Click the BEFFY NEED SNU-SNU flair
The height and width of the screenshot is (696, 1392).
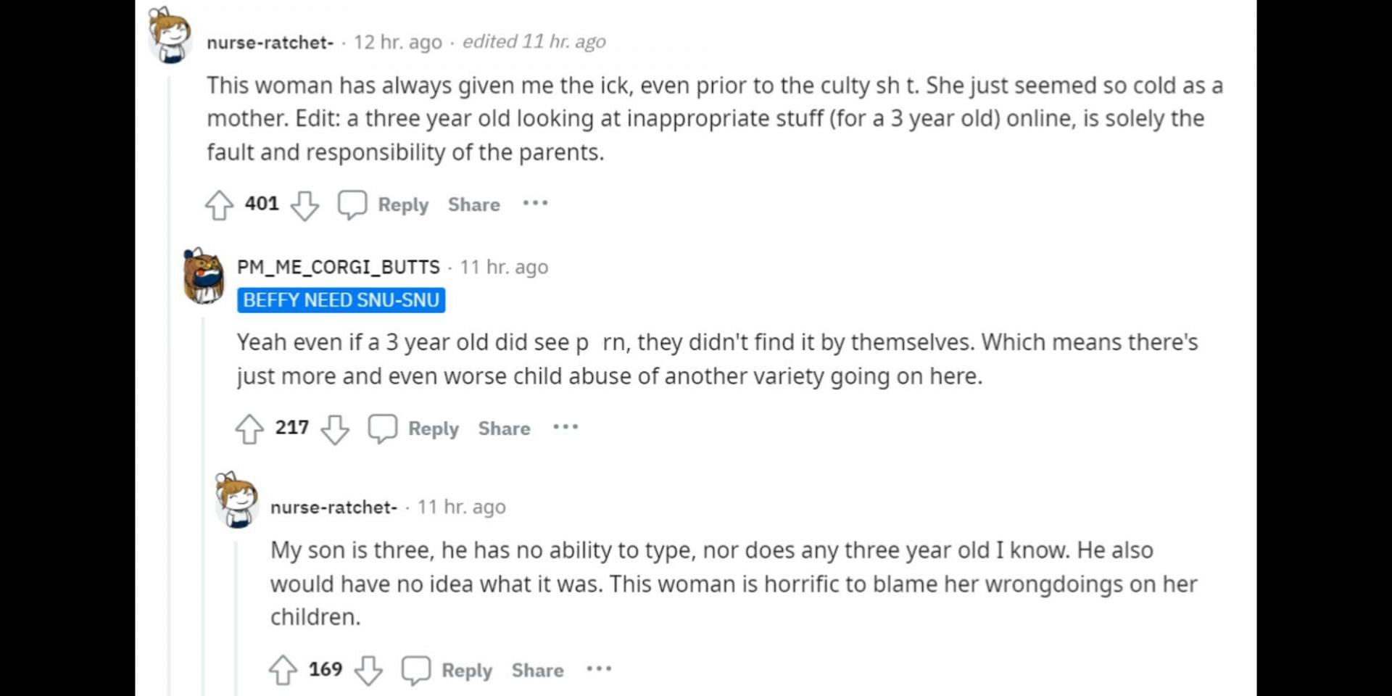(x=341, y=300)
